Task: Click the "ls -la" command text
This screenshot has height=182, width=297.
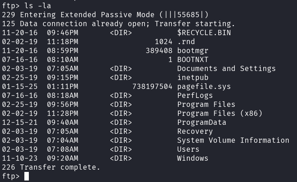Action: point(37,6)
